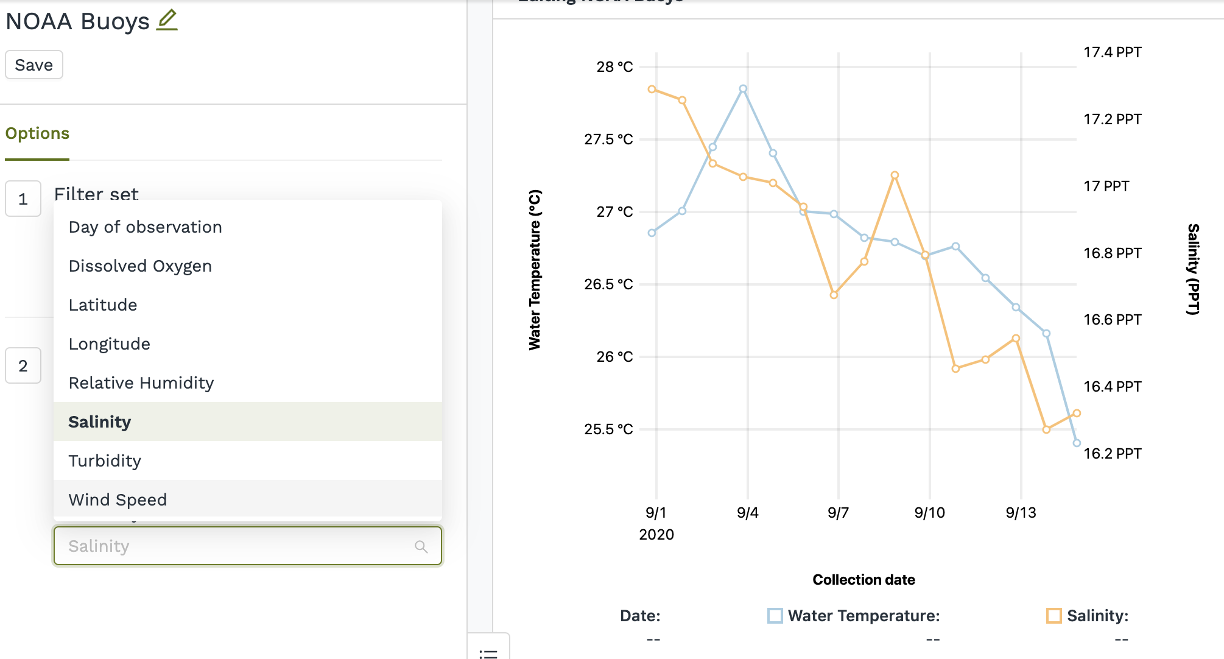The image size is (1224, 659).
Task: Choose Dissolved Oxygen option
Action: pyautogui.click(x=140, y=266)
